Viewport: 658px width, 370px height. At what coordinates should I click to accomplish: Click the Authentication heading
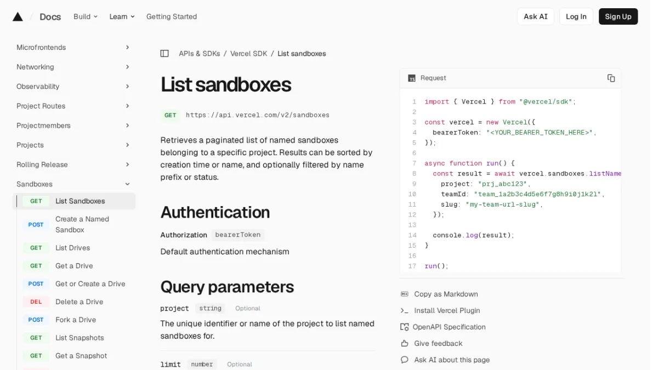point(215,212)
